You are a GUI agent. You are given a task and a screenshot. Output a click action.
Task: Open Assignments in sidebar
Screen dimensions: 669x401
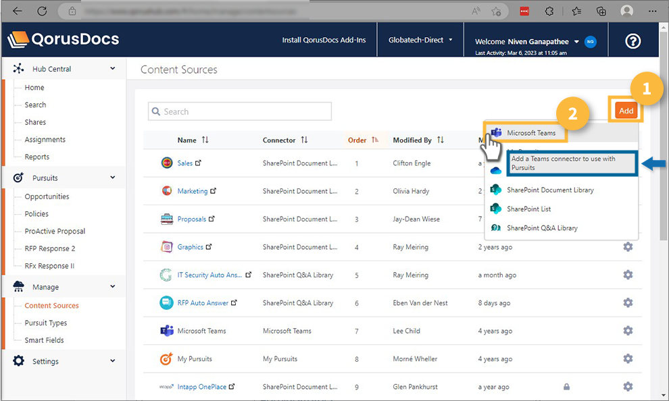point(45,139)
